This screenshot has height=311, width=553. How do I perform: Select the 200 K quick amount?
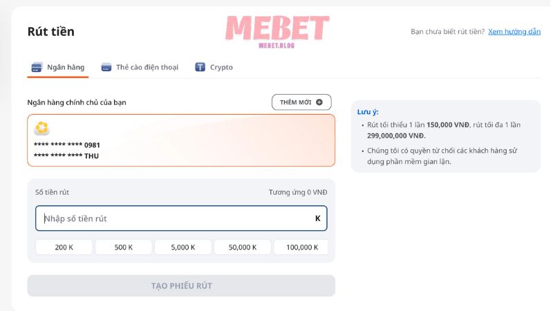click(x=64, y=247)
